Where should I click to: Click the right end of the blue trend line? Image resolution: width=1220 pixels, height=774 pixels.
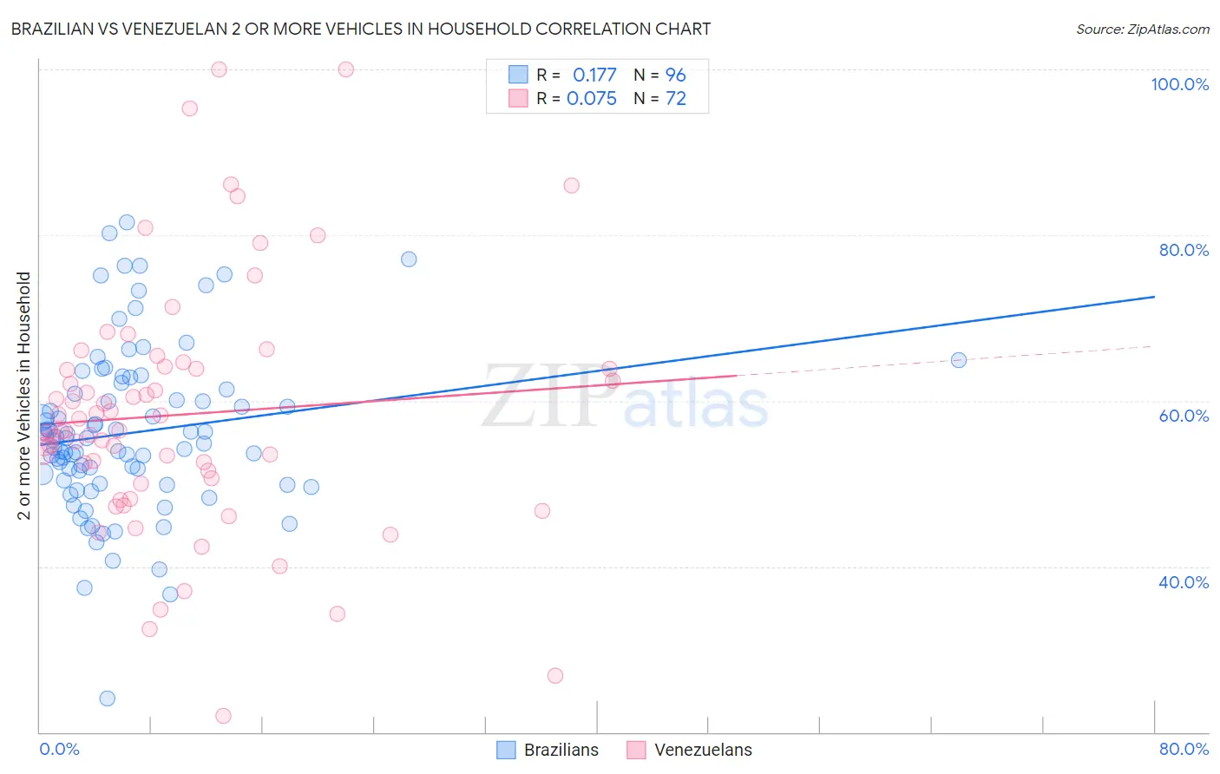point(1153,297)
